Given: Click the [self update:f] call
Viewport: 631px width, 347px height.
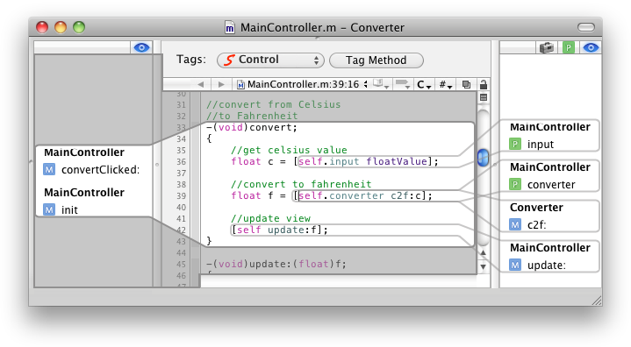Looking at the screenshot, I should click(x=276, y=230).
